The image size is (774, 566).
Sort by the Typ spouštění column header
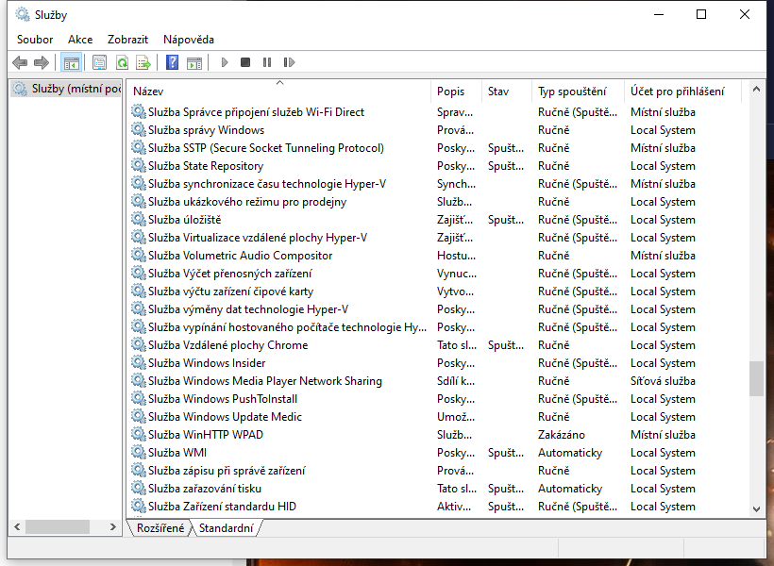click(579, 92)
